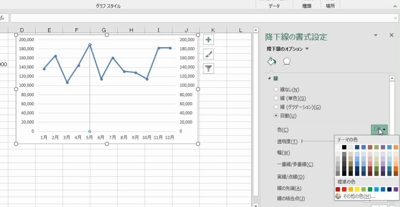Collapse the 線 section
The image size is (400, 207).
[x=269, y=79]
